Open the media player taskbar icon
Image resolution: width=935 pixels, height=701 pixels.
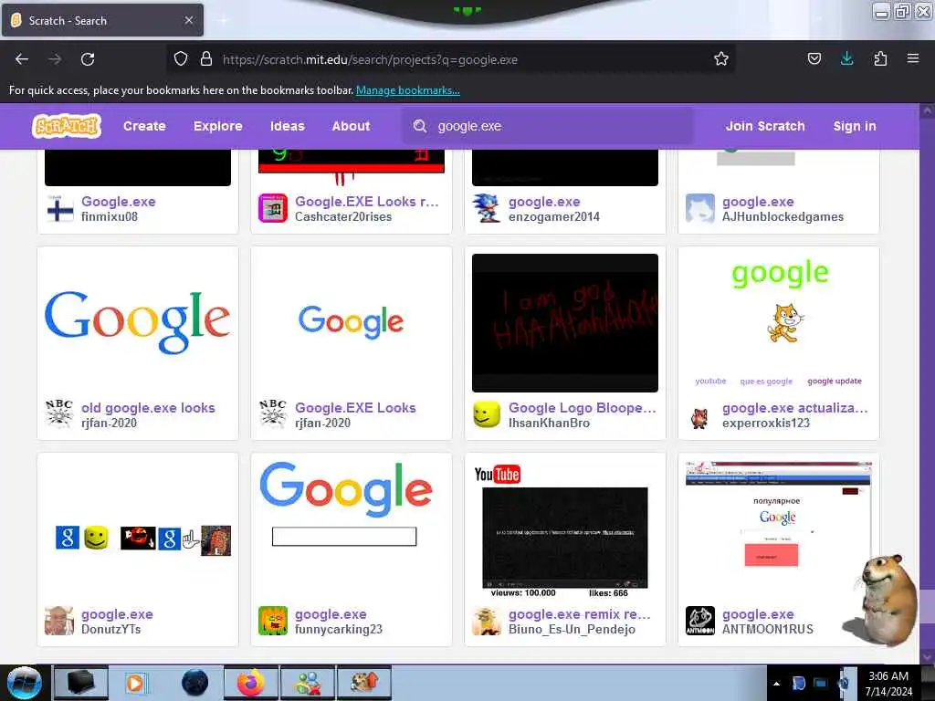[x=137, y=683]
